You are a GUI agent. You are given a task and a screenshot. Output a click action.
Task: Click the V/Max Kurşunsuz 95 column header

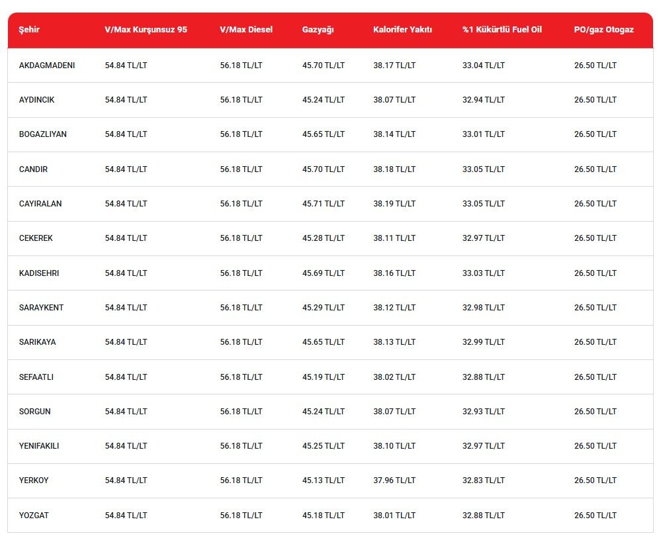(146, 30)
